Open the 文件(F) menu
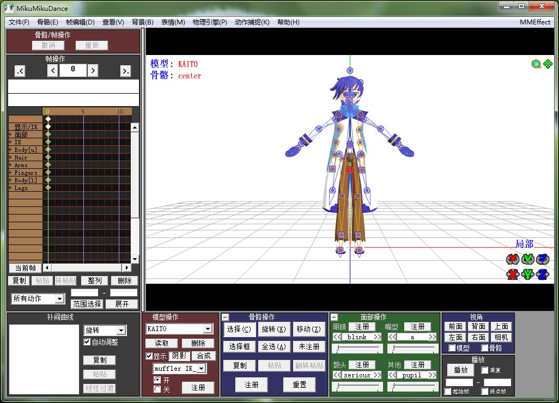The image size is (559, 403). 19,22
